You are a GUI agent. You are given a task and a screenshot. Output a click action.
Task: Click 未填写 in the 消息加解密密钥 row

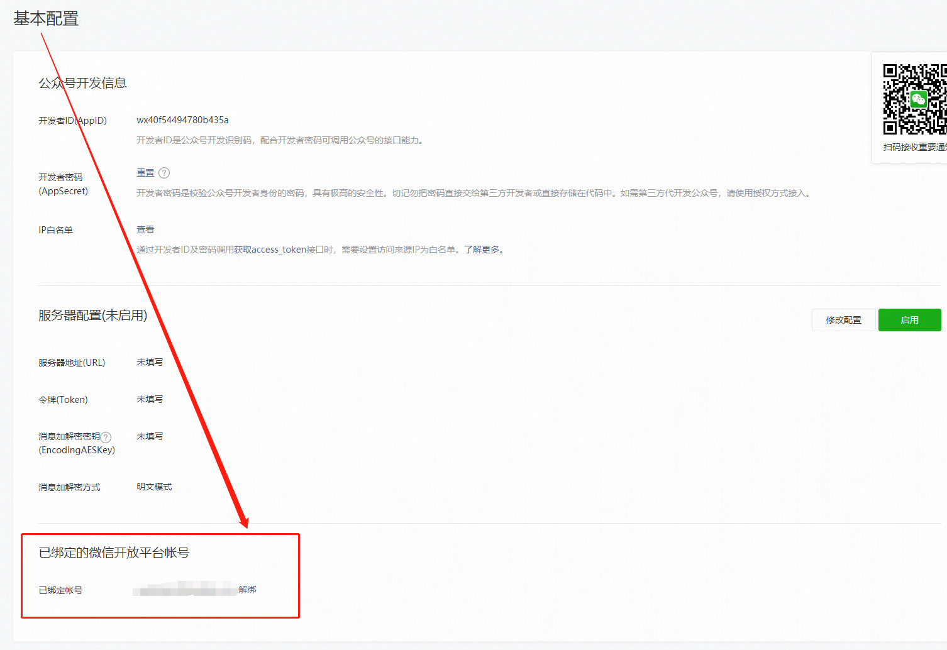(x=150, y=436)
